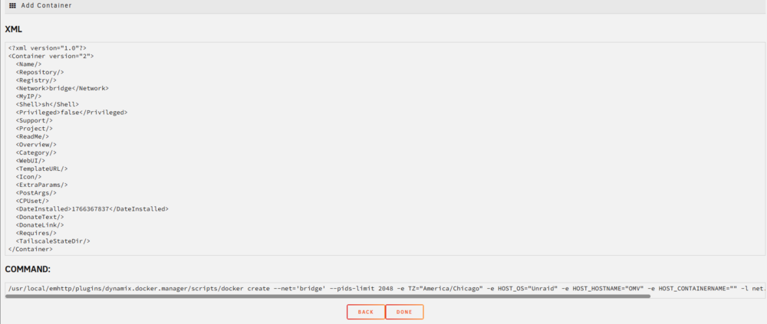Screen dimensions: 767x324
Task: Click the <CPUset/> line
Action: click(32, 201)
